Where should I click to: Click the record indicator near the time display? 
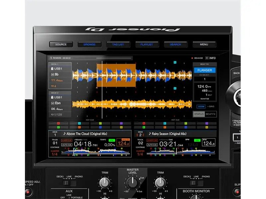click(x=193, y=58)
